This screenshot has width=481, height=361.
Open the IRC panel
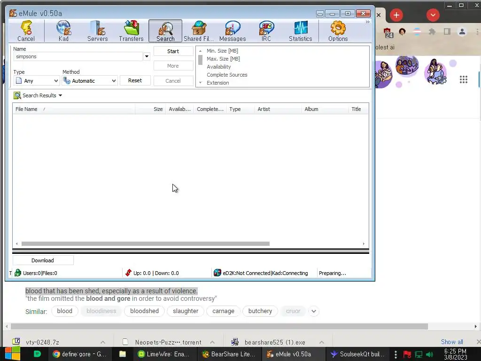266,31
